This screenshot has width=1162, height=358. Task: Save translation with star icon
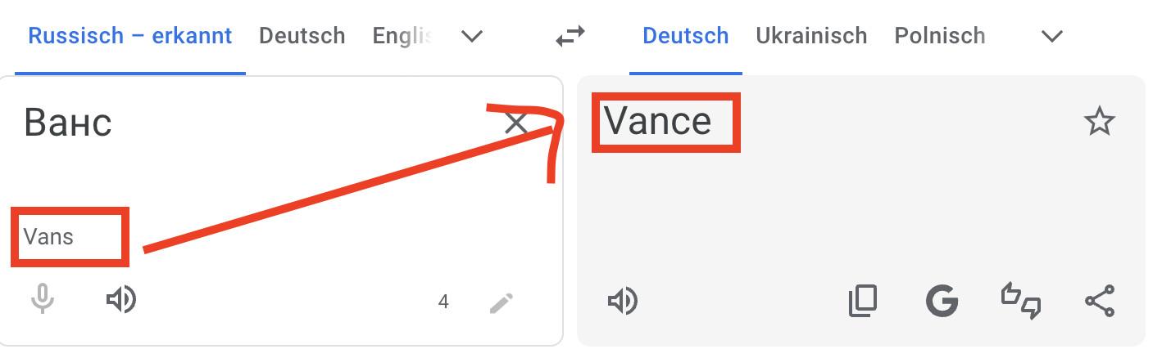pos(1099,123)
